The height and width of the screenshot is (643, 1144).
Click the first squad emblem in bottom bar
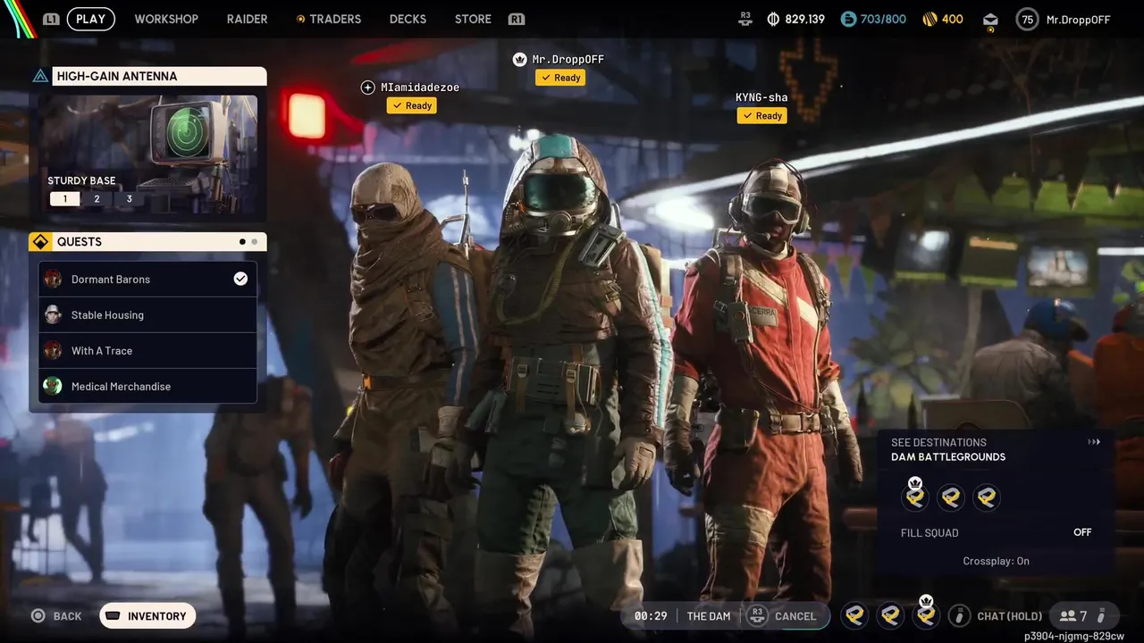(854, 615)
